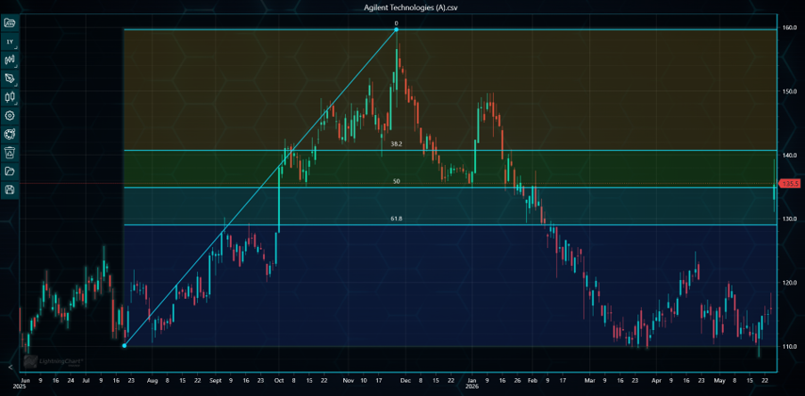Load a saved chart with the lower folder icon
Viewport: 805px width, 396px height.
coord(10,171)
